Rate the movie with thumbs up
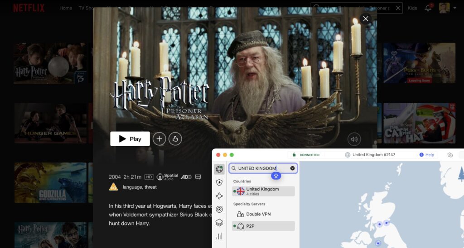Image resolution: width=464 pixels, height=248 pixels. [x=175, y=139]
